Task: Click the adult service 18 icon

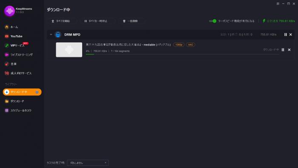Action: 7,73
